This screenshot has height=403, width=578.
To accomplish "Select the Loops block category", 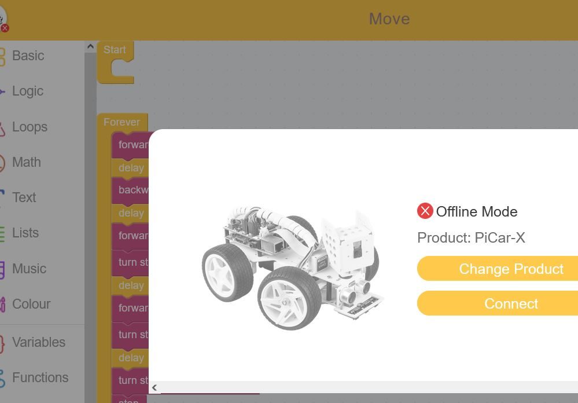I will (30, 127).
